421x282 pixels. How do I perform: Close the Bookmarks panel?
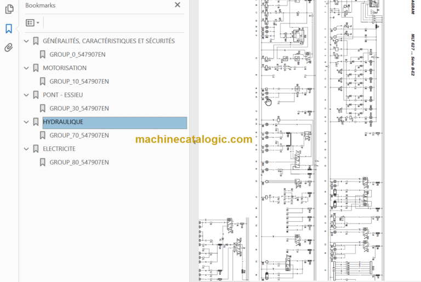click(178, 5)
